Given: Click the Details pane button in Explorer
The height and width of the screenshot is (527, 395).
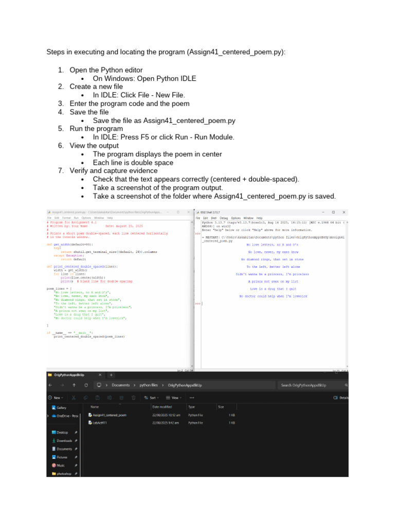Looking at the screenshot, I should pyautogui.click(x=340, y=398).
